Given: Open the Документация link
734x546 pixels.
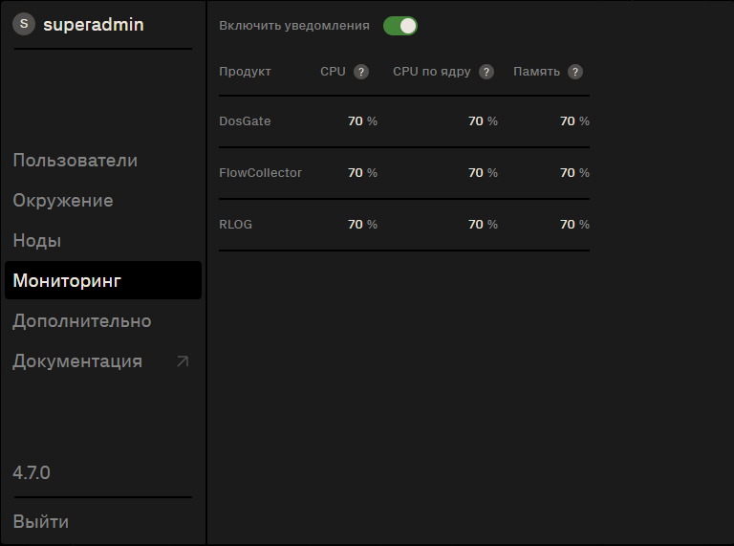Looking at the screenshot, I should (x=77, y=361).
